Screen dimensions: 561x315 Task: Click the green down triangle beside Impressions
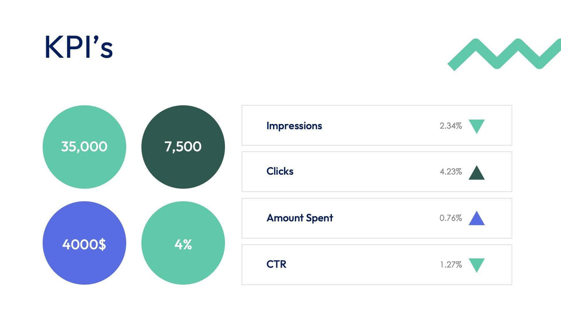[x=476, y=126]
